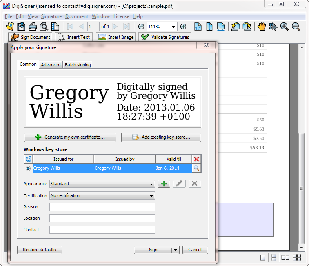Click Sign Document toolbar button

[x=30, y=37]
